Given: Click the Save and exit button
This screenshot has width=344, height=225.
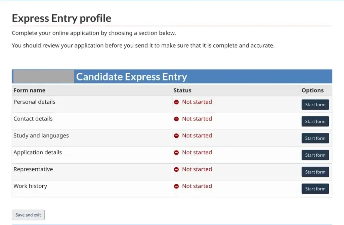Looking at the screenshot, I should coord(28,215).
